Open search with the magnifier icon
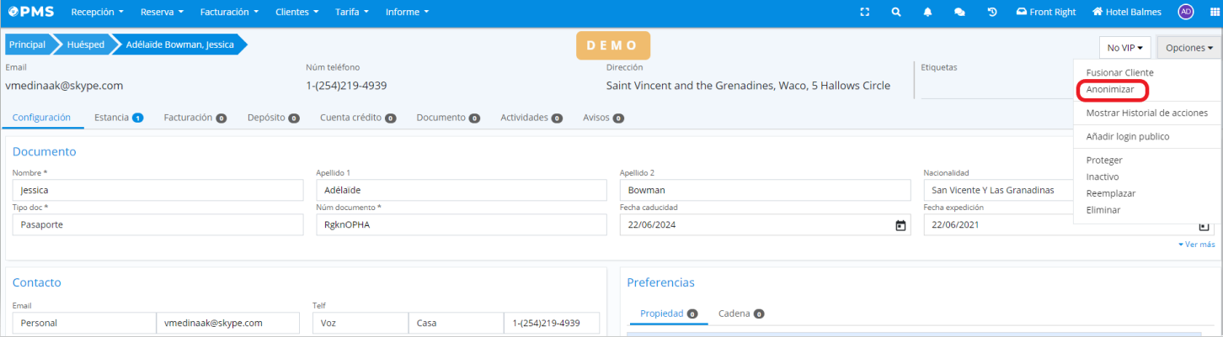 (896, 12)
